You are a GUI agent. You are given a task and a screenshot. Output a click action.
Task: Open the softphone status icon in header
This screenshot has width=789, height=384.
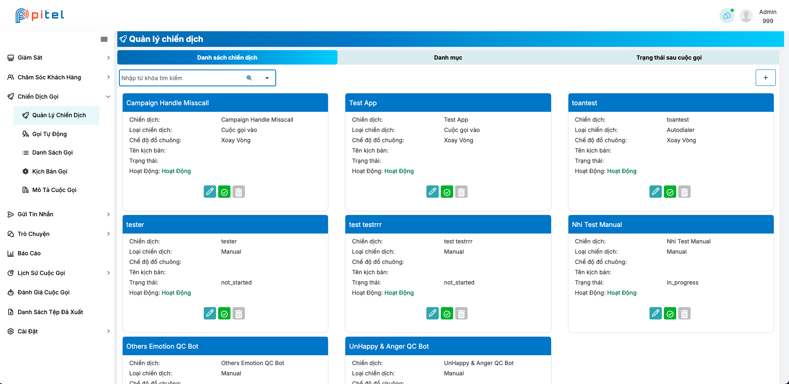(727, 16)
